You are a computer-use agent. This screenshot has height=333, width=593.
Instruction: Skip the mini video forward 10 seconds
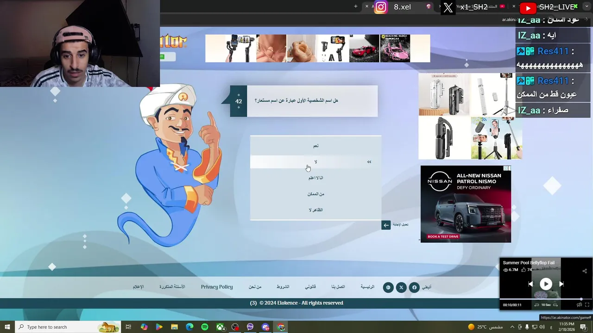point(555,305)
